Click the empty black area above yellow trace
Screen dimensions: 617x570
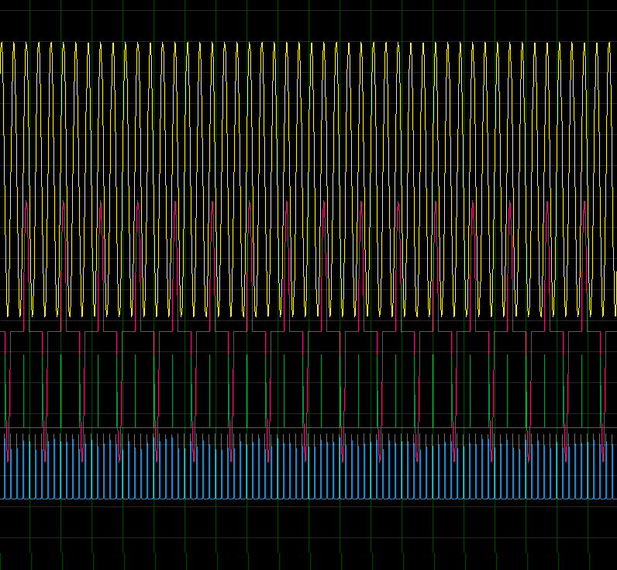tap(310, 19)
